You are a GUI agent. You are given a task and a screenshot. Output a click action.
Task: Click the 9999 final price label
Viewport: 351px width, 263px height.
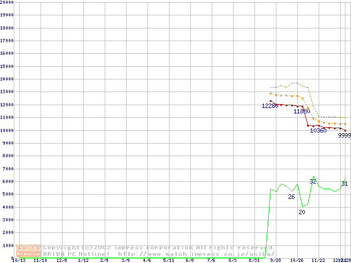click(344, 135)
